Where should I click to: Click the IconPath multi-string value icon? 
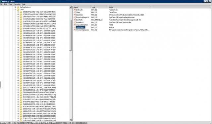click(75, 20)
